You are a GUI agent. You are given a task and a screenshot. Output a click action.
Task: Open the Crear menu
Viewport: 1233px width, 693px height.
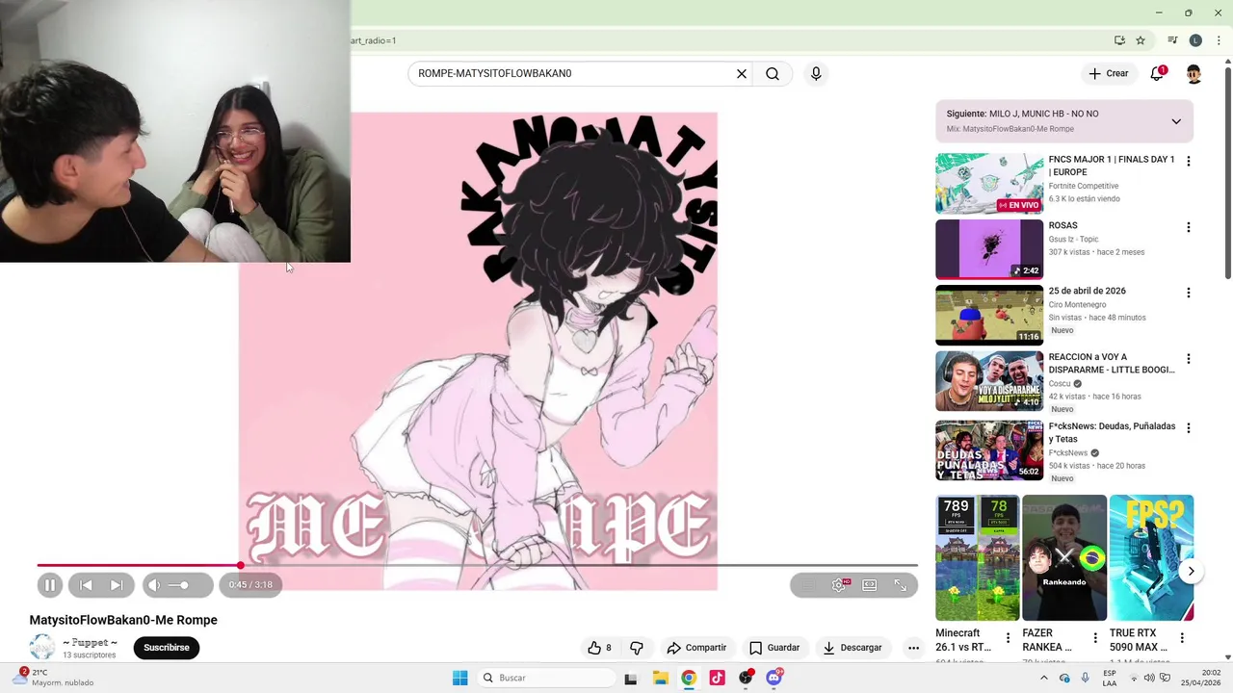1109,73
